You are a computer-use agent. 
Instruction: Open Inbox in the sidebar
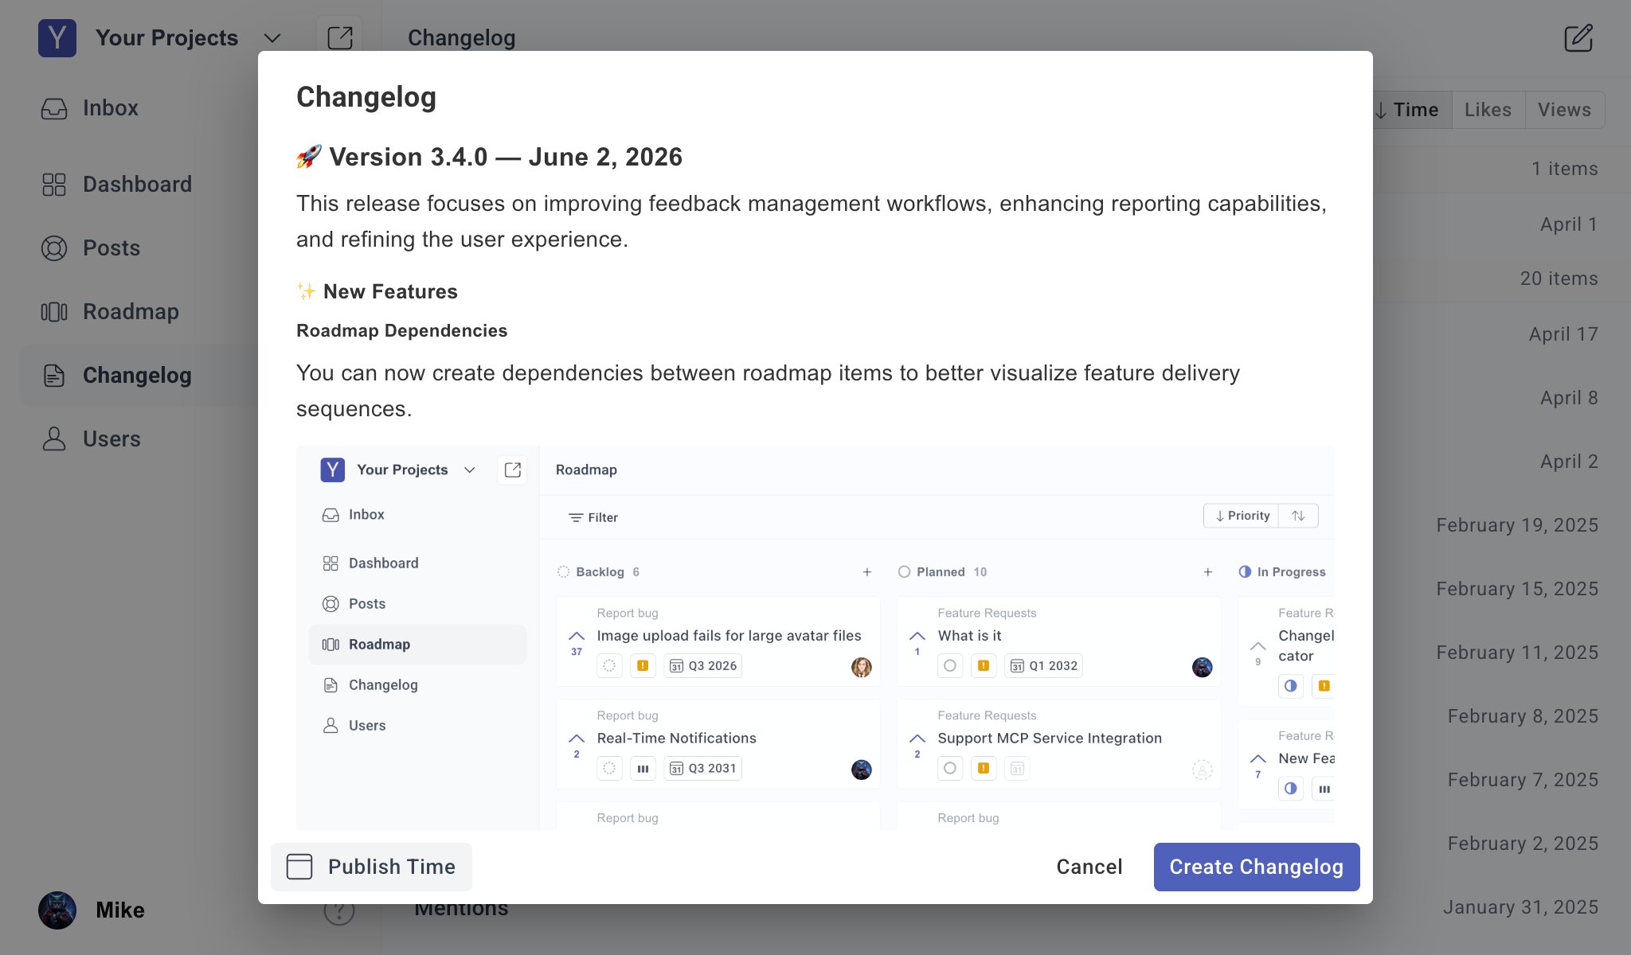(110, 108)
